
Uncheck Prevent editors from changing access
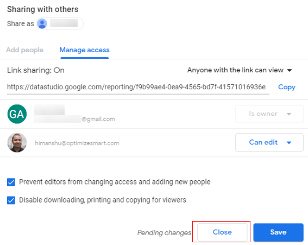pyautogui.click(x=11, y=182)
